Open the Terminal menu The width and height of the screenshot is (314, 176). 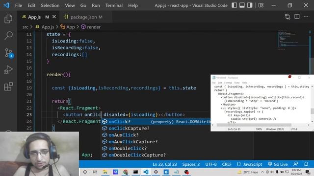tap(114, 5)
